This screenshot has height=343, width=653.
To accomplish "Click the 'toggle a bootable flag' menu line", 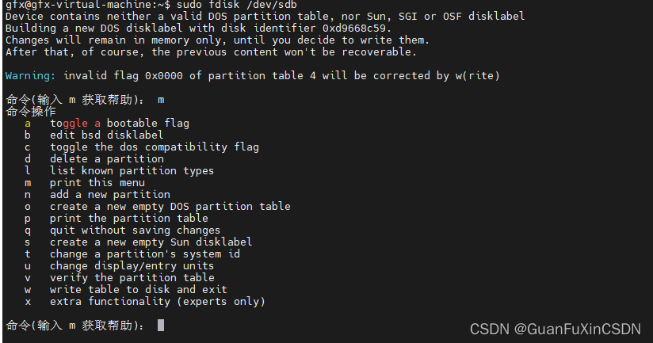I will point(119,123).
